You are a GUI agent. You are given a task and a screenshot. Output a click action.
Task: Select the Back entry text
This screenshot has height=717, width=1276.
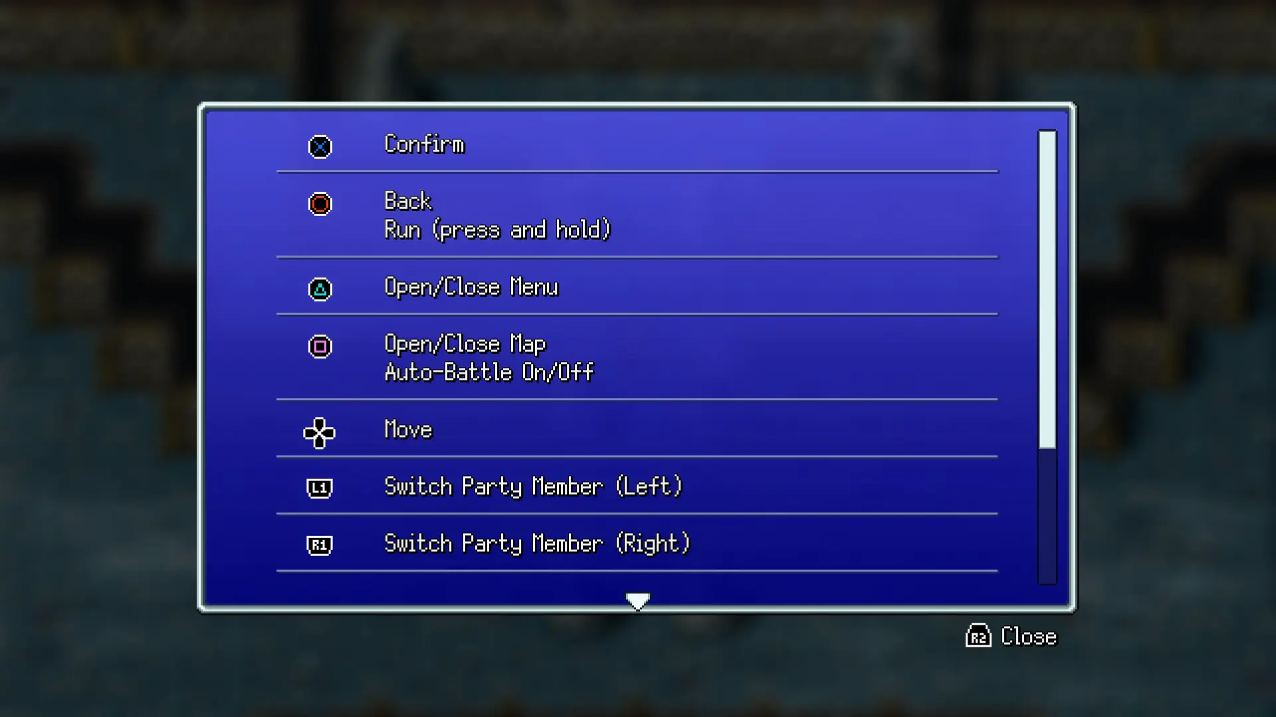pyautogui.click(x=408, y=201)
